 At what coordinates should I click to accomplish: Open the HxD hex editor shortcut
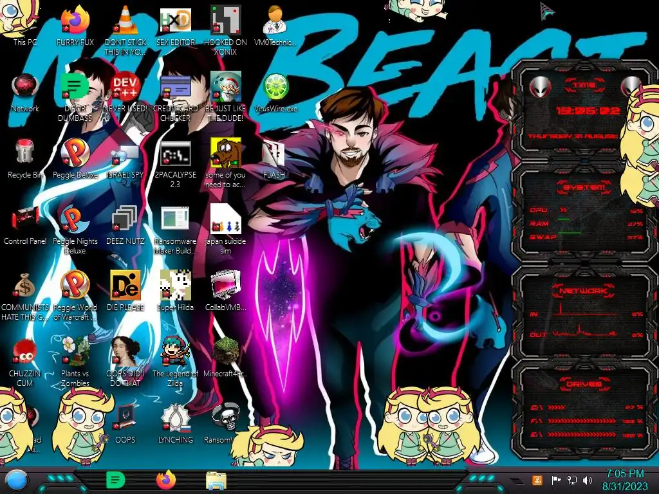(x=175, y=25)
